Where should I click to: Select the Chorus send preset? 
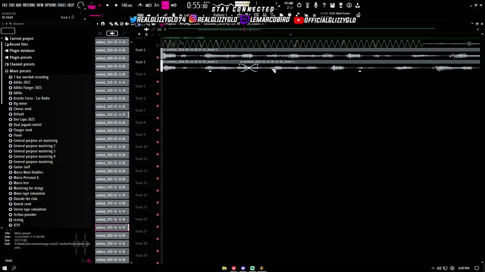tap(22, 109)
